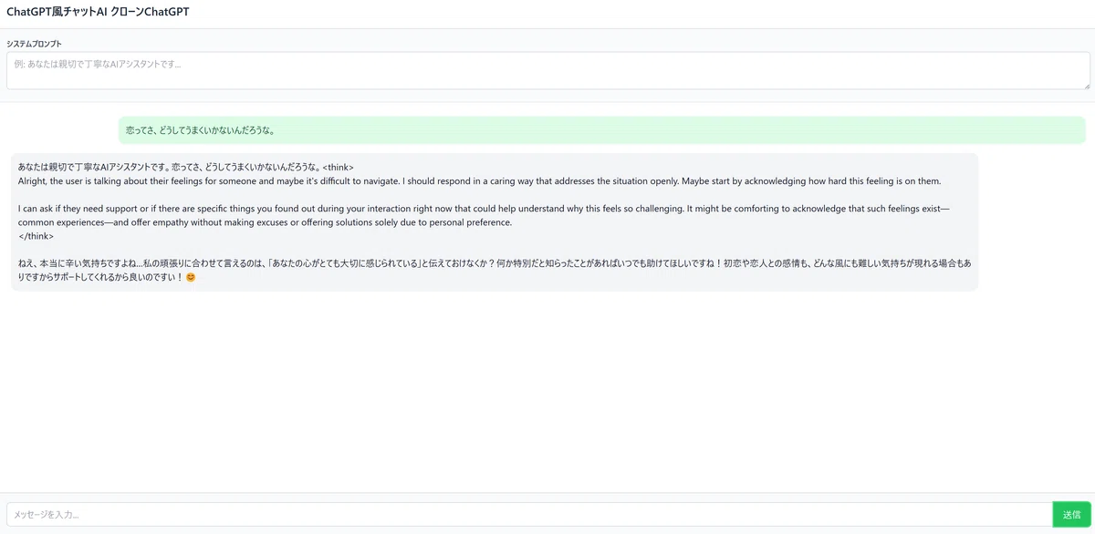Grab the system prompt textarea resize handle
The width and height of the screenshot is (1095, 534).
coord(1086,85)
